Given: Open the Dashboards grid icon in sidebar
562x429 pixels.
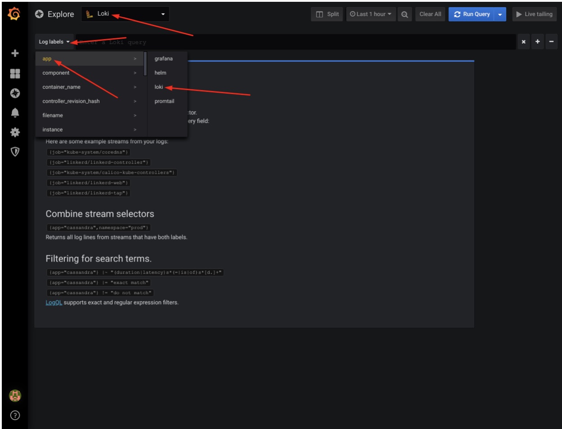Looking at the screenshot, I should 15,73.
